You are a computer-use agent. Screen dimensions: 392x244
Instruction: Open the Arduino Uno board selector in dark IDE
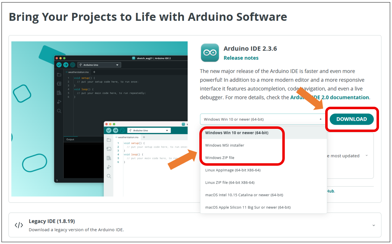pos(99,65)
